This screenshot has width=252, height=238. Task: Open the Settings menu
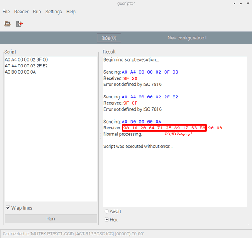click(53, 12)
